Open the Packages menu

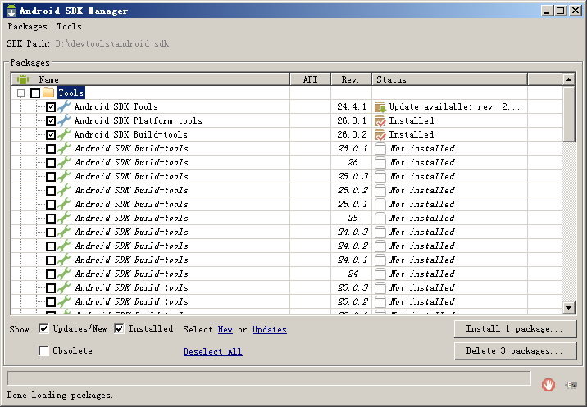27,26
